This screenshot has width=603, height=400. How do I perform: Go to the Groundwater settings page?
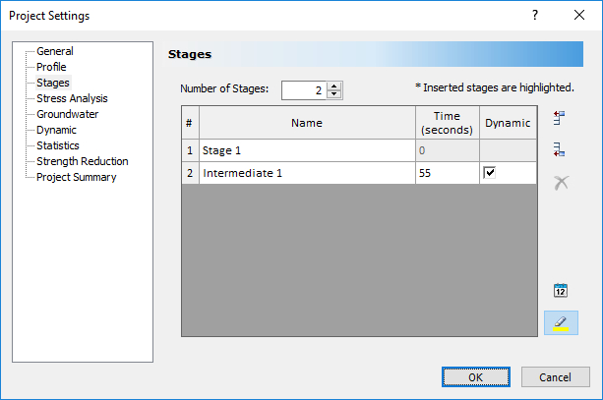pyautogui.click(x=67, y=114)
